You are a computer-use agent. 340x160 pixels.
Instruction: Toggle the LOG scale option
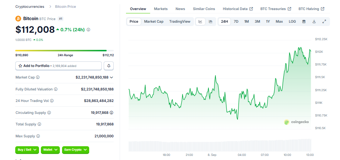coord(292,22)
